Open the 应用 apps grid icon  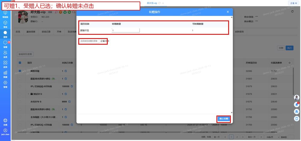click(5, 63)
